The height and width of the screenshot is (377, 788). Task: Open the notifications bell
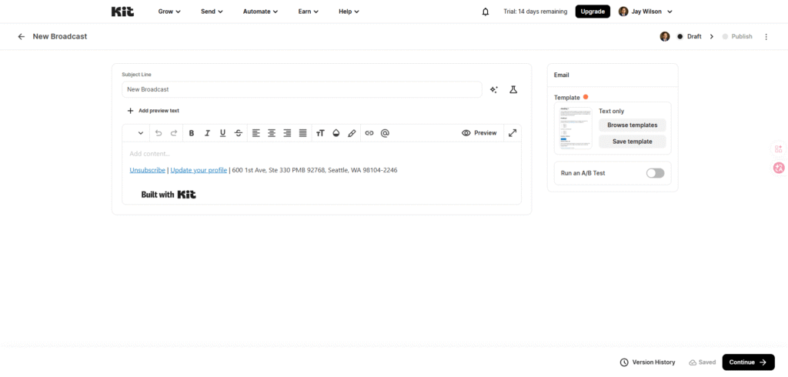(x=486, y=12)
